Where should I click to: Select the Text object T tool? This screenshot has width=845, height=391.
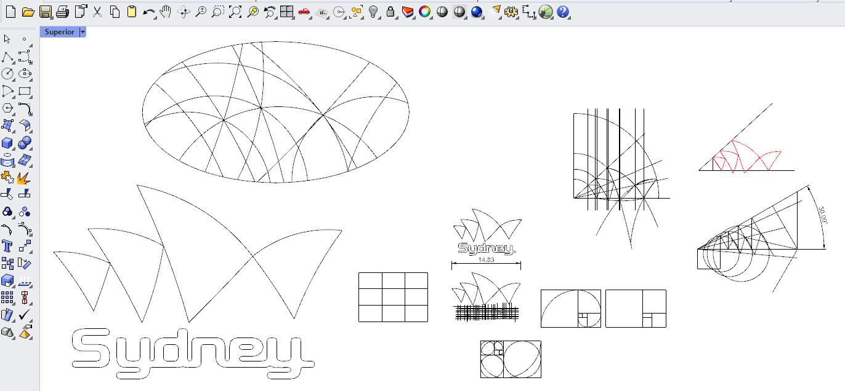7,246
